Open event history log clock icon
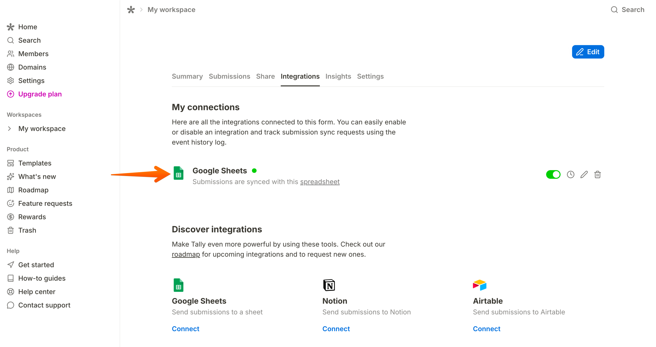The width and height of the screenshot is (656, 347). (x=570, y=175)
